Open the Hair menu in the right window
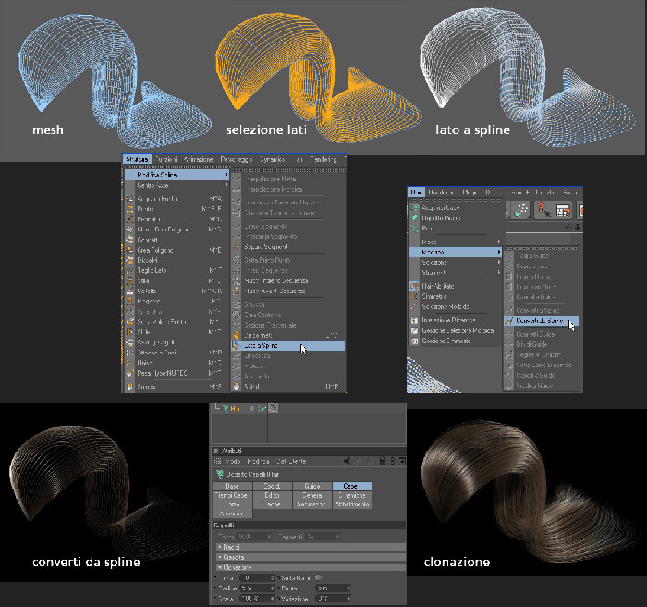 [x=416, y=192]
